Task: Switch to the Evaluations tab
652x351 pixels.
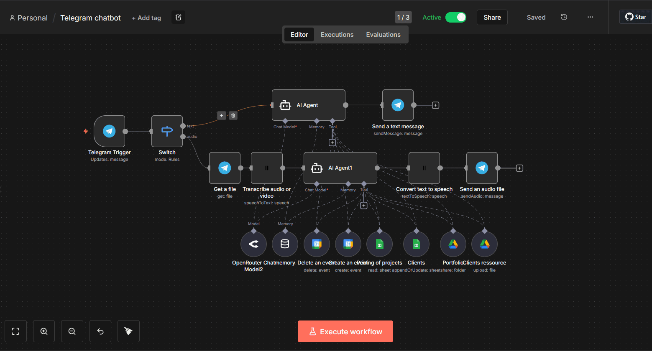Action: pyautogui.click(x=383, y=34)
